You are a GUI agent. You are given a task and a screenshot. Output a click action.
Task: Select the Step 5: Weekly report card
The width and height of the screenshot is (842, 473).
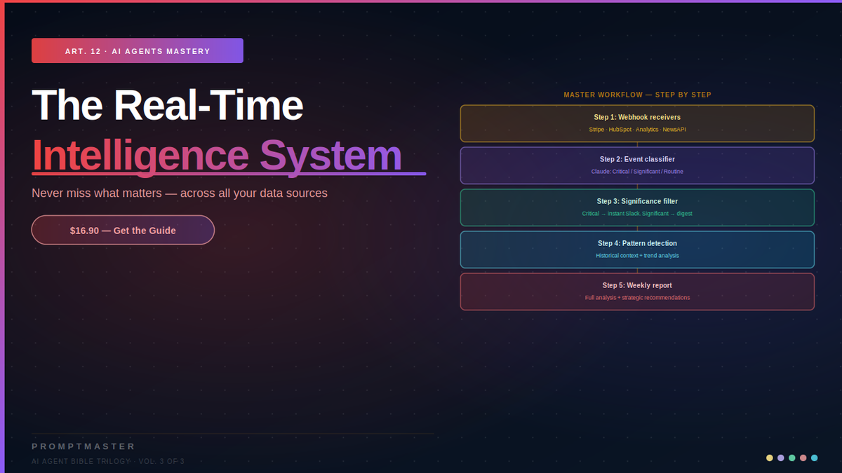click(637, 292)
